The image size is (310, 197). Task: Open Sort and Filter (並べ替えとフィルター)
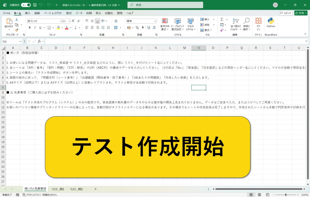[x=236, y=24]
